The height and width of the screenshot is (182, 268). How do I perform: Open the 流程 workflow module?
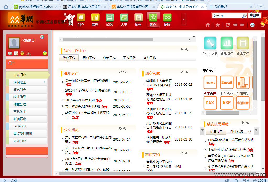[x=95, y=20]
